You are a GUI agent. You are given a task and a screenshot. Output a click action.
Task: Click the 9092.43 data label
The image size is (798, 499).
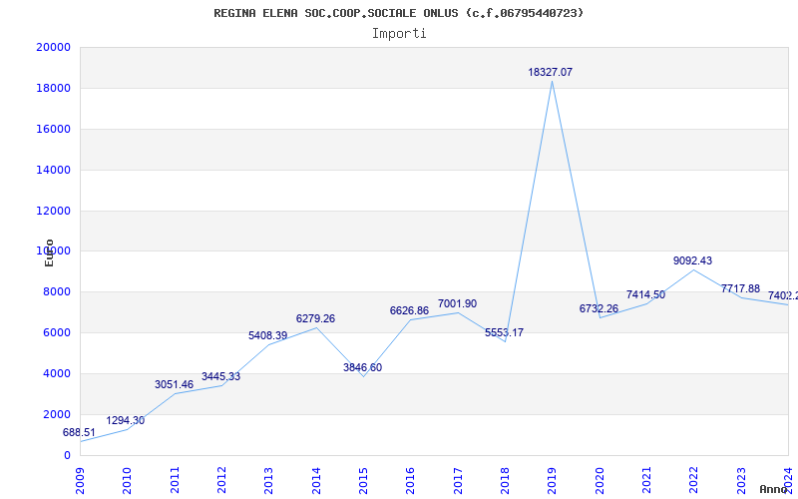click(692, 260)
